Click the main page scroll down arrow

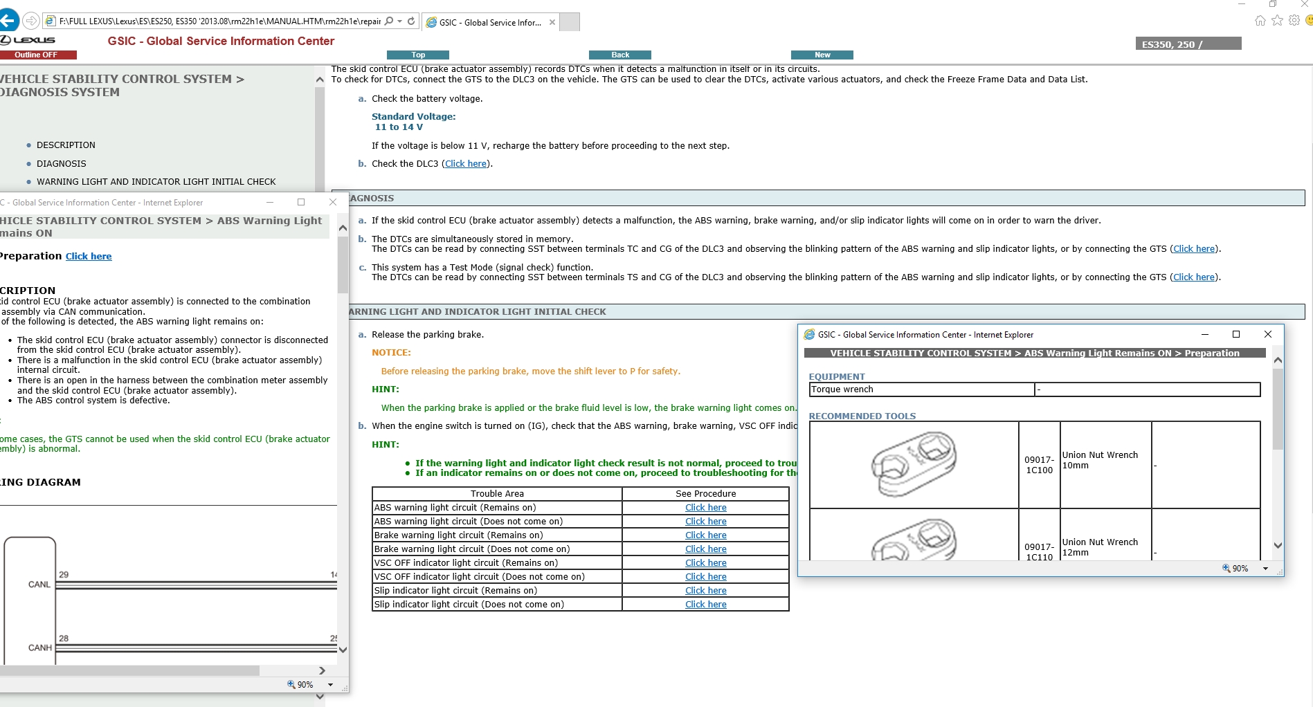320,696
